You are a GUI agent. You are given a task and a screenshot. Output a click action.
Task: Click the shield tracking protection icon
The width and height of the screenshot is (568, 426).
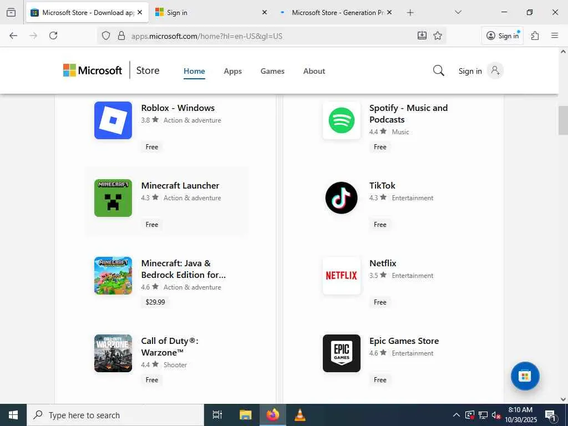click(x=106, y=35)
